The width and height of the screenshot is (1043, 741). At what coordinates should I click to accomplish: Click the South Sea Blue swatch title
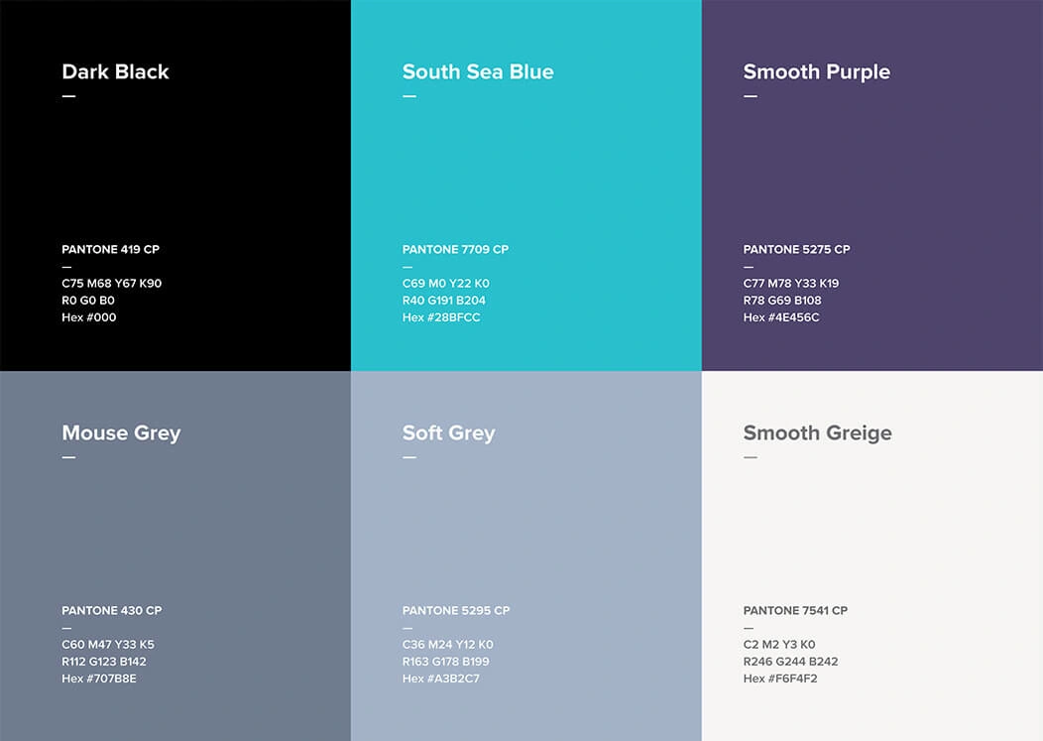tap(478, 71)
